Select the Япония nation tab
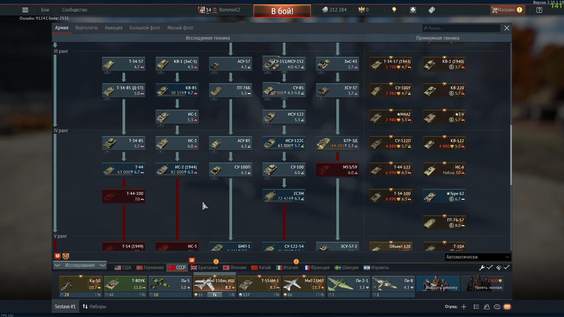This screenshot has height=317, width=564. [234, 268]
